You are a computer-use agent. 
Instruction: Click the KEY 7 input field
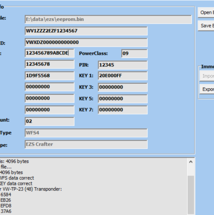(x=123, y=110)
